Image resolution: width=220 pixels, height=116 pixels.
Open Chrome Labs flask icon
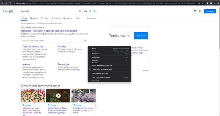pyautogui.click(x=207, y=3)
